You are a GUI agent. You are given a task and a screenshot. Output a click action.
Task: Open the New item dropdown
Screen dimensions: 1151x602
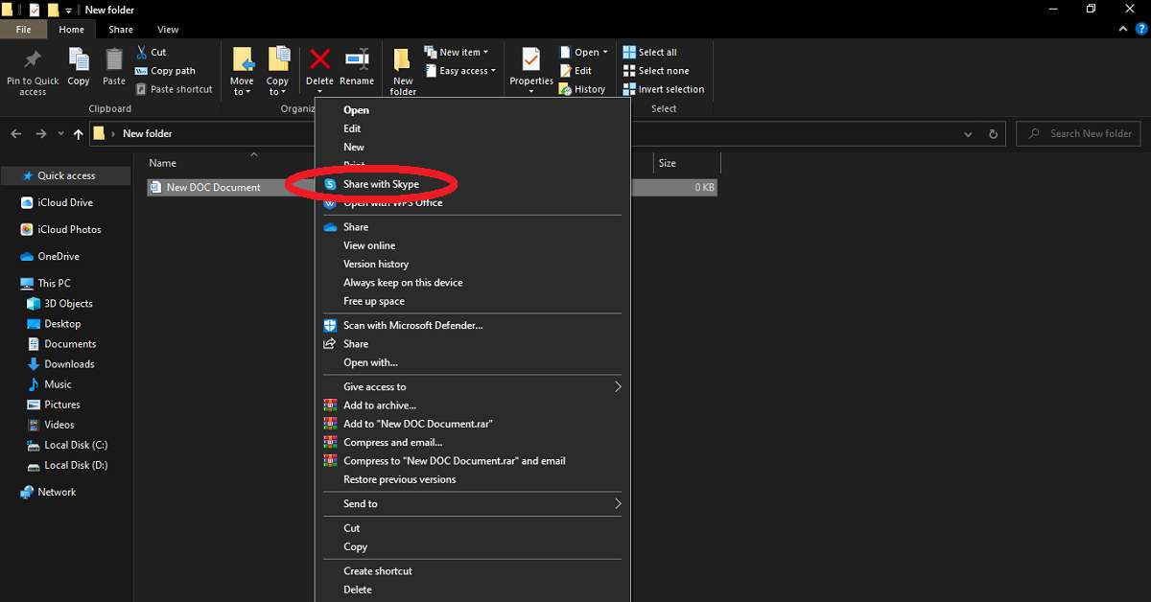[463, 53]
